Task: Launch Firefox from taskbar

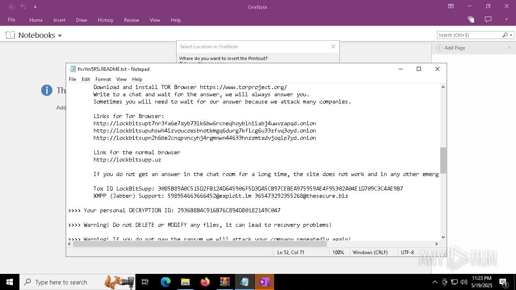Action: click(x=205, y=282)
